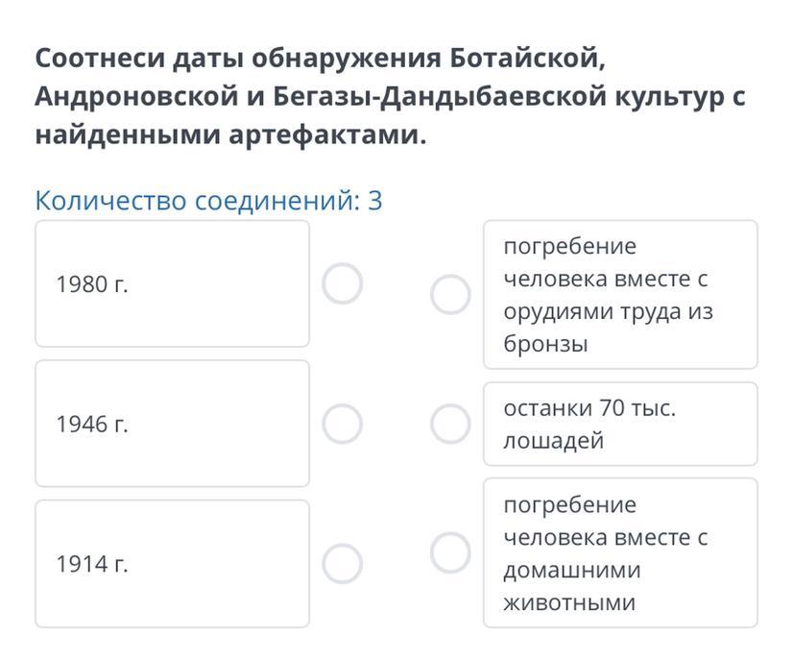
Task: Click the 1980 г. date card
Action: [172, 284]
